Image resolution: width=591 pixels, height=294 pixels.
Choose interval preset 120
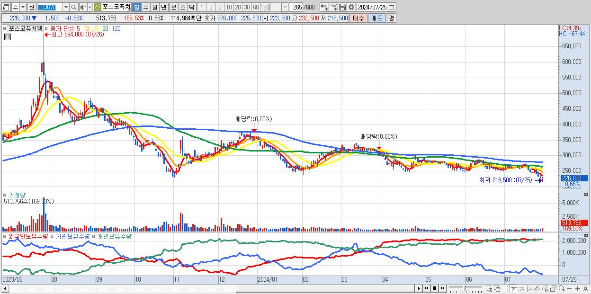[x=265, y=7]
